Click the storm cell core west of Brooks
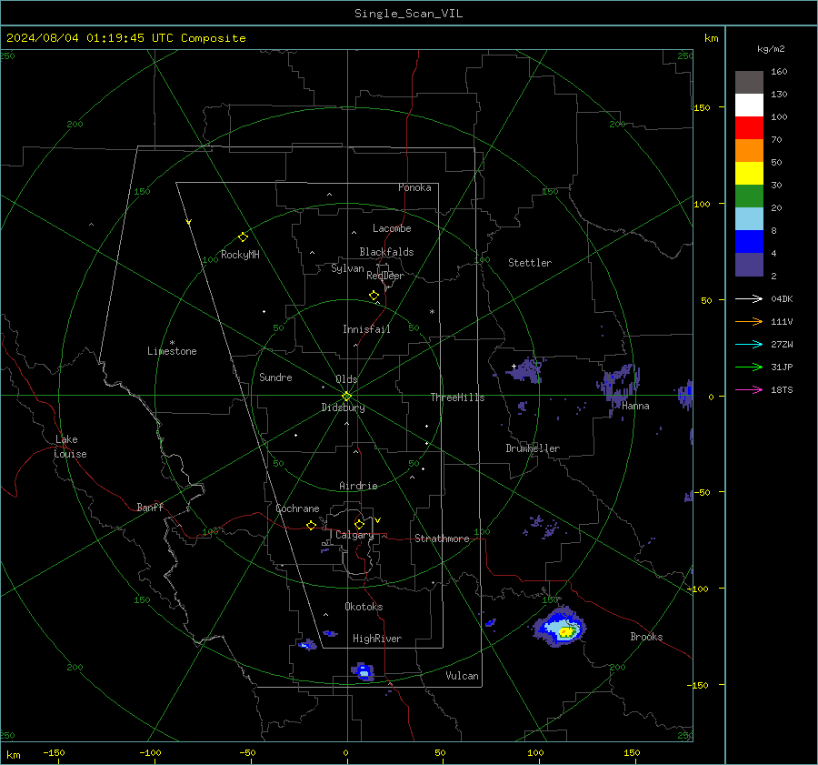The width and height of the screenshot is (818, 765). tap(566, 632)
